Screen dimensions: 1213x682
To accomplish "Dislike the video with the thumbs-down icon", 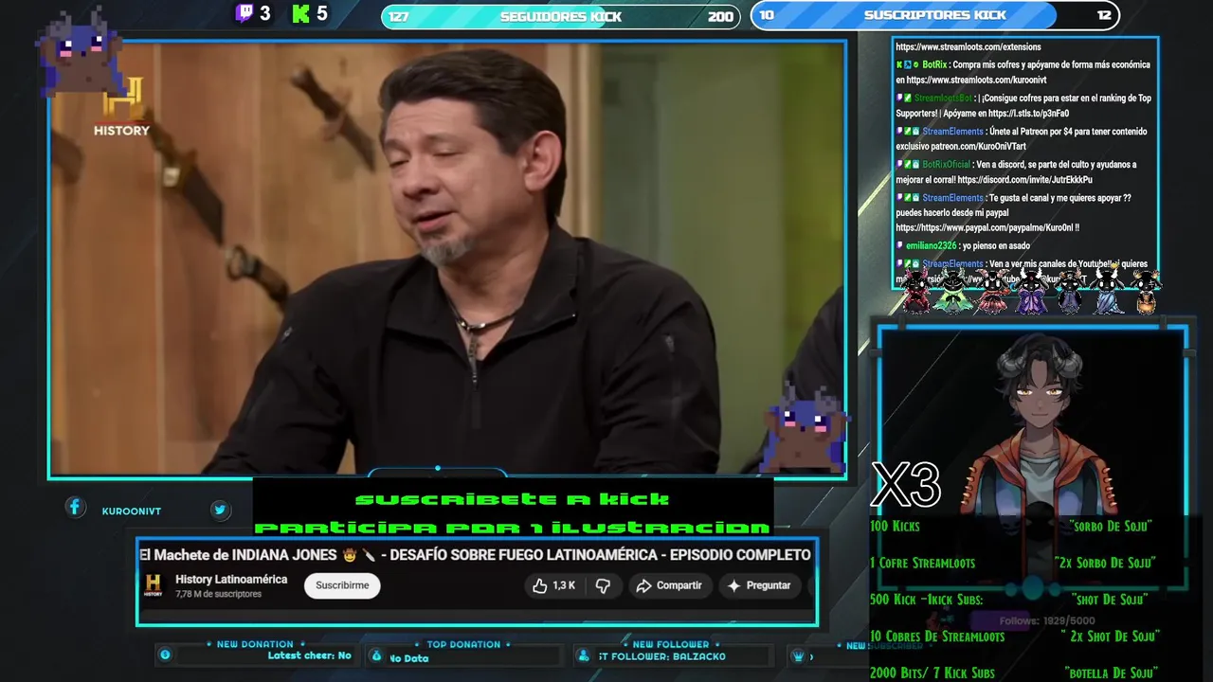I will [x=603, y=586].
